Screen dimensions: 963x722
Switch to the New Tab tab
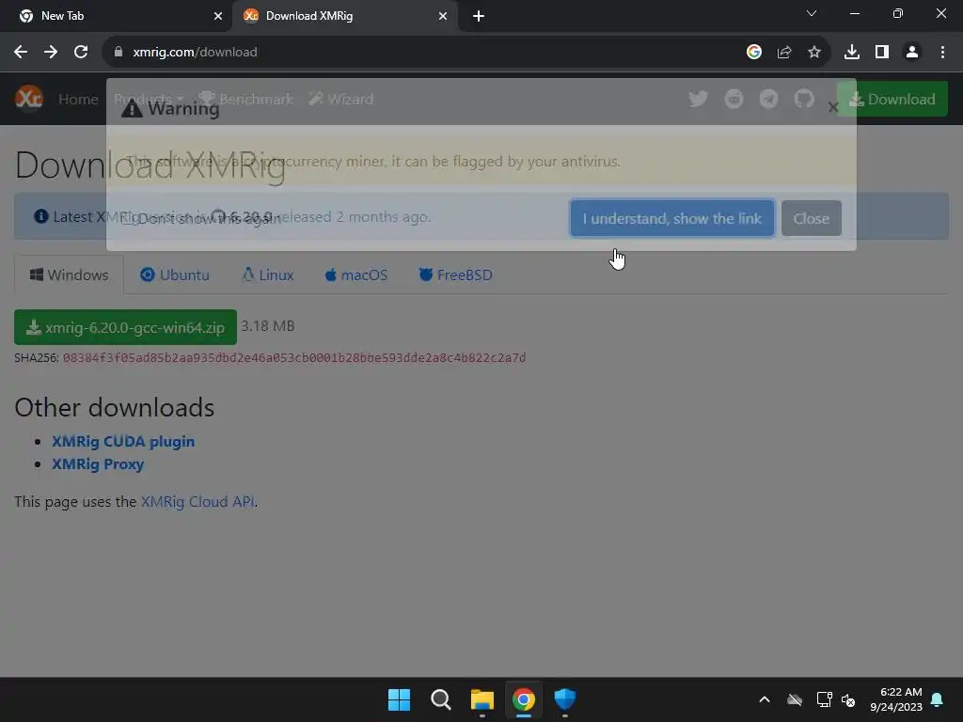pyautogui.click(x=115, y=16)
